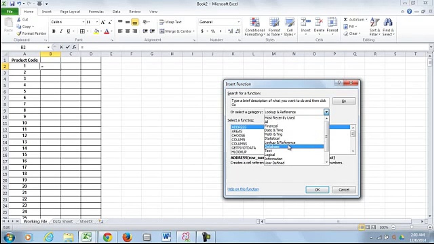Toggle Wrap Text on
The height and width of the screenshot is (244, 434).
click(x=170, y=22)
